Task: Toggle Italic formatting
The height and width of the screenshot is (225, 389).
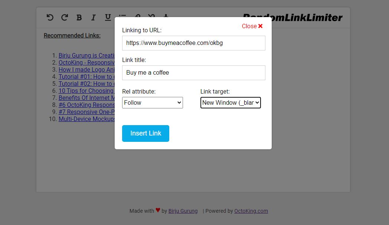Action: [x=93, y=17]
